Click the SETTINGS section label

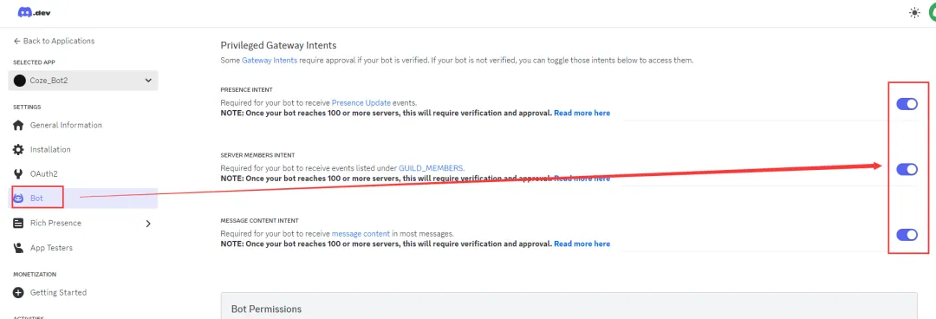(27, 107)
